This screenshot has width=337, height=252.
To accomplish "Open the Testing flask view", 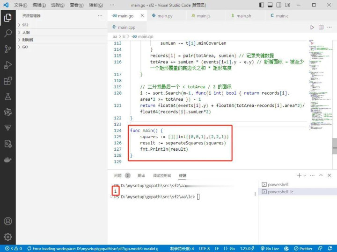I will [7, 97].
